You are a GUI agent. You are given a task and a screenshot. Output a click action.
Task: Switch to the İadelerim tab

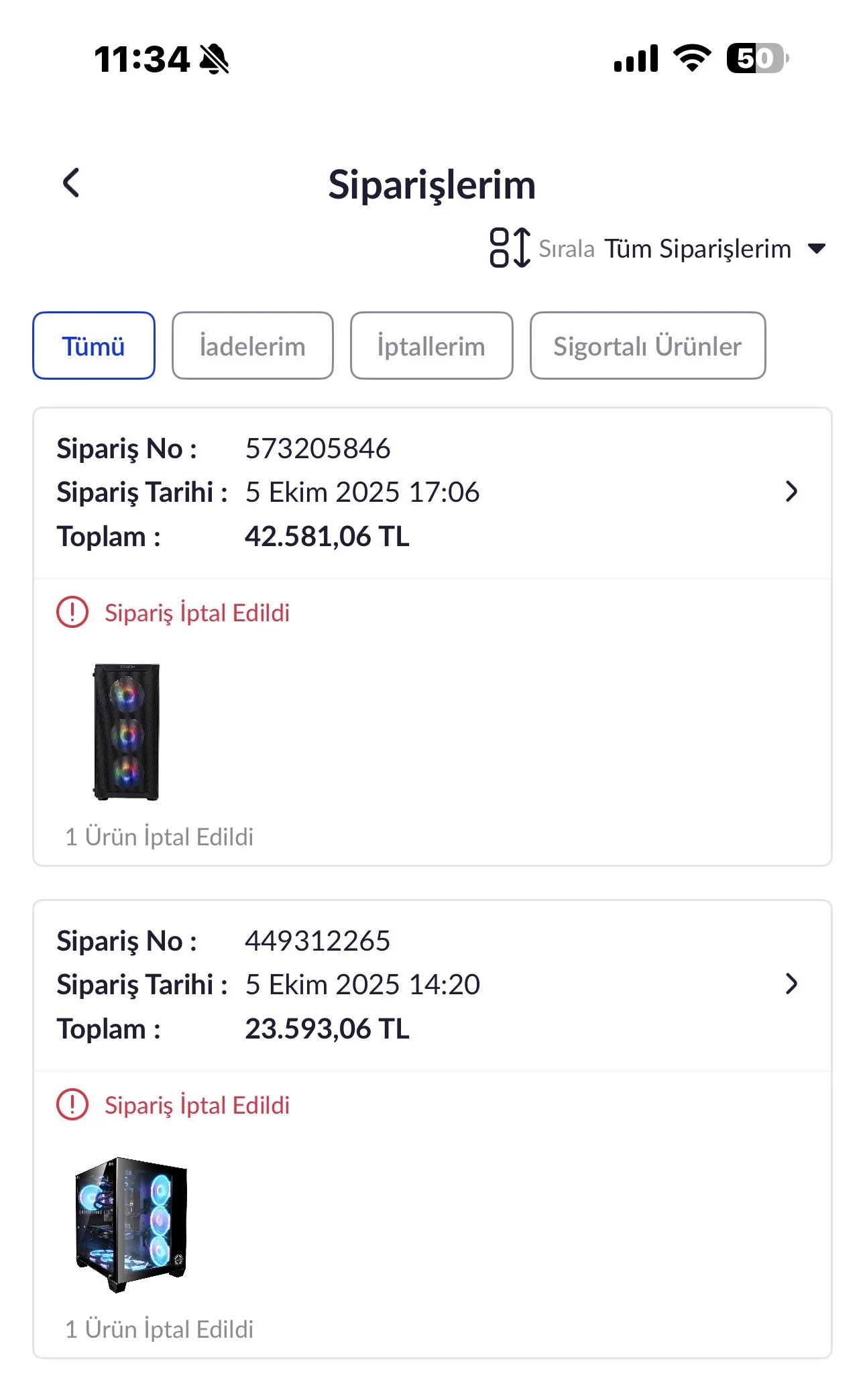click(x=252, y=346)
